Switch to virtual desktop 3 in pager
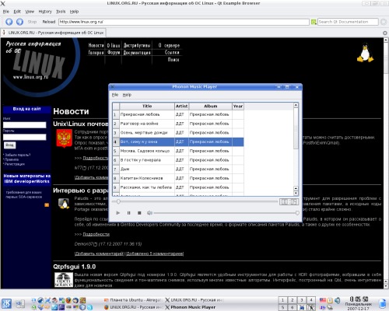 coord(302,300)
